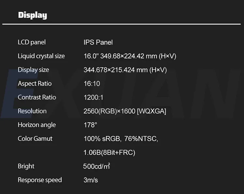Select the Contrast Ratio label
Image resolution: width=244 pixels, height=194 pixels.
coord(37,97)
